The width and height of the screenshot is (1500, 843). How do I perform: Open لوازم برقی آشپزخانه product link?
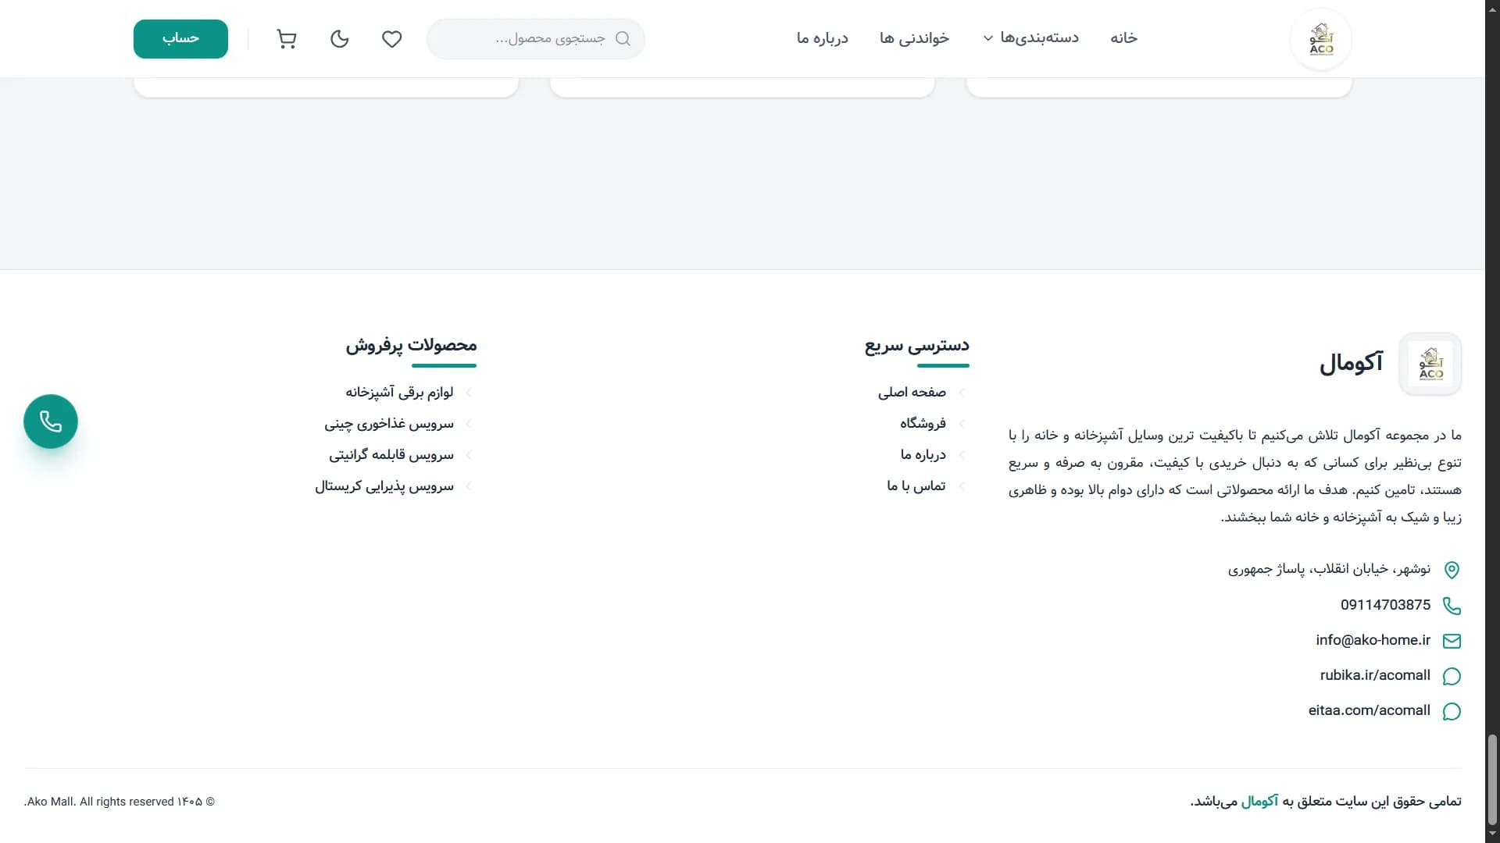tap(399, 393)
